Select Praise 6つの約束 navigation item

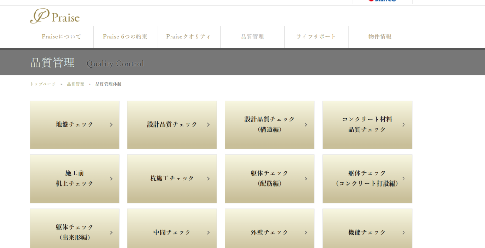[125, 37]
